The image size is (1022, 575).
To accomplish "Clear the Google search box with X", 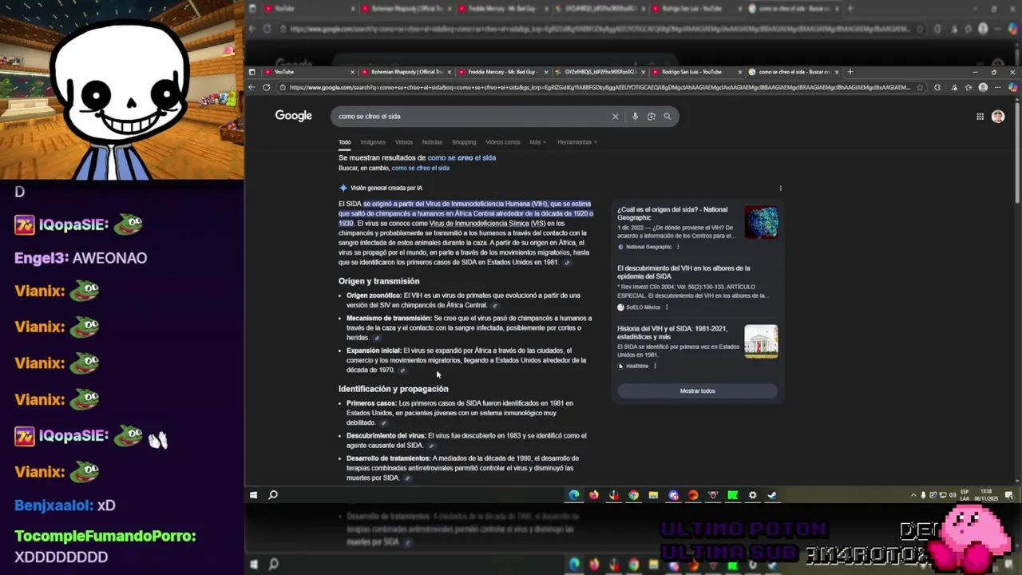I will [615, 117].
